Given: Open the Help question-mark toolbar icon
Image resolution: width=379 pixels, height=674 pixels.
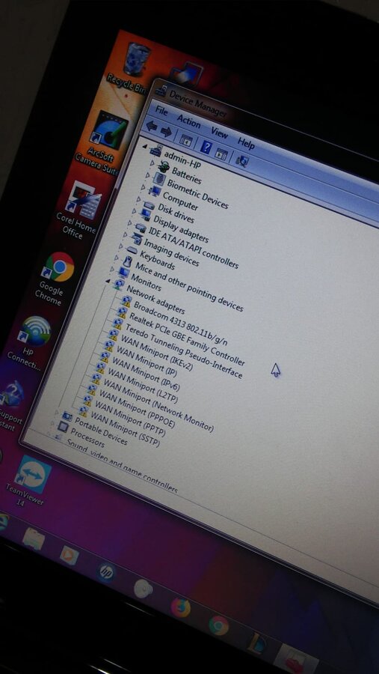Looking at the screenshot, I should [206, 148].
